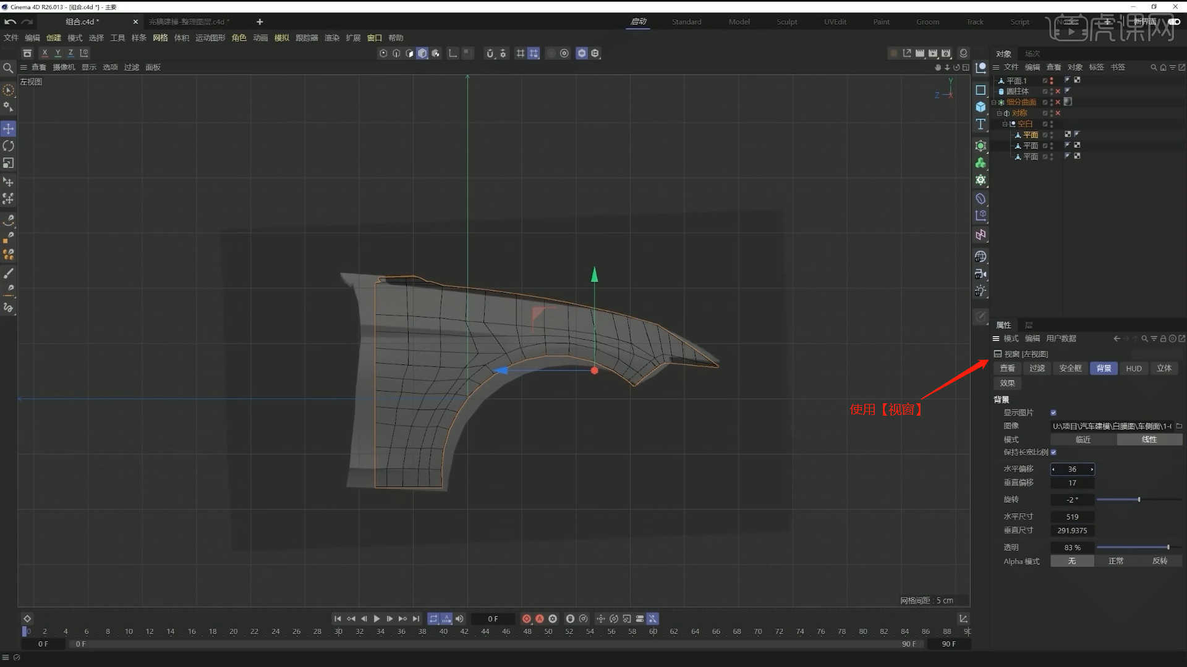Uncheck the 显示图片 checkbox
The width and height of the screenshot is (1187, 667).
click(x=1053, y=413)
